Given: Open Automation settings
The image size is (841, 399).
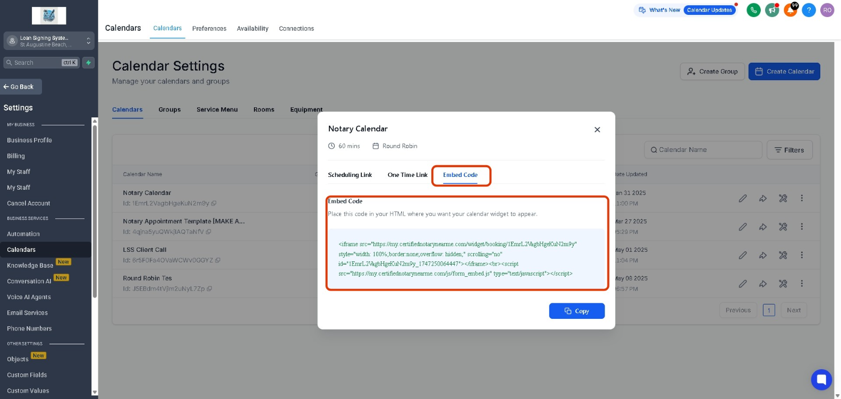Looking at the screenshot, I should click(23, 234).
